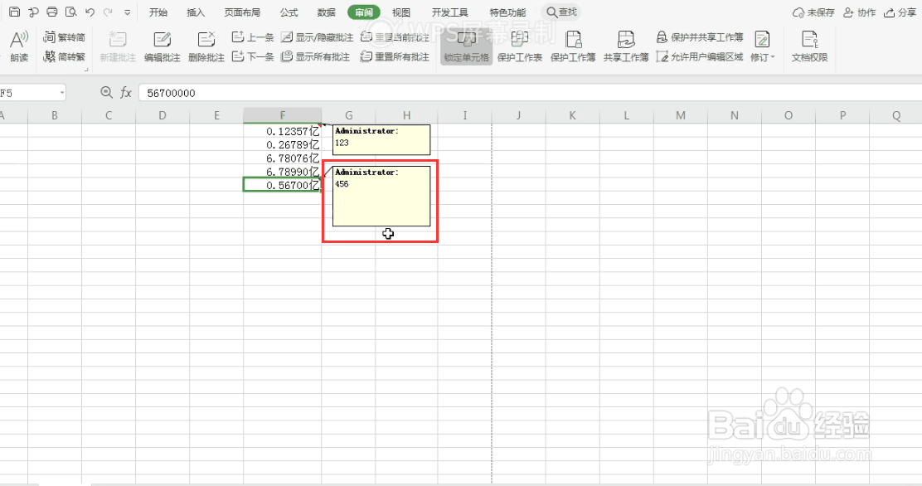Screen dimensions: 922x486
Task: Open the 插入 Insert tab
Action: (x=195, y=12)
